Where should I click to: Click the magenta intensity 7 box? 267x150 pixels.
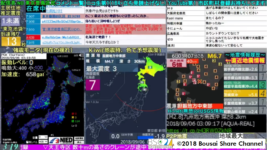(93, 85)
